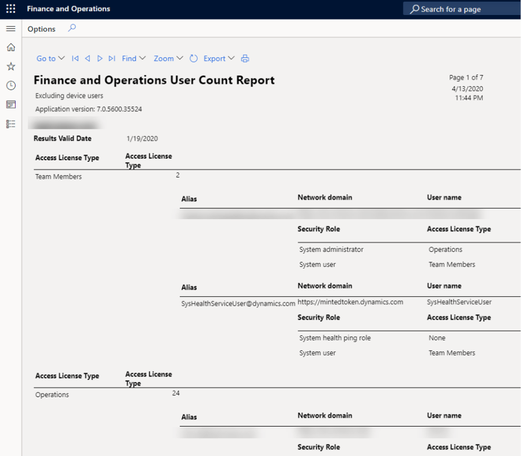Click Application version 7.0.5600.35524 text
Screen dimensions: 521x456
tap(88, 109)
